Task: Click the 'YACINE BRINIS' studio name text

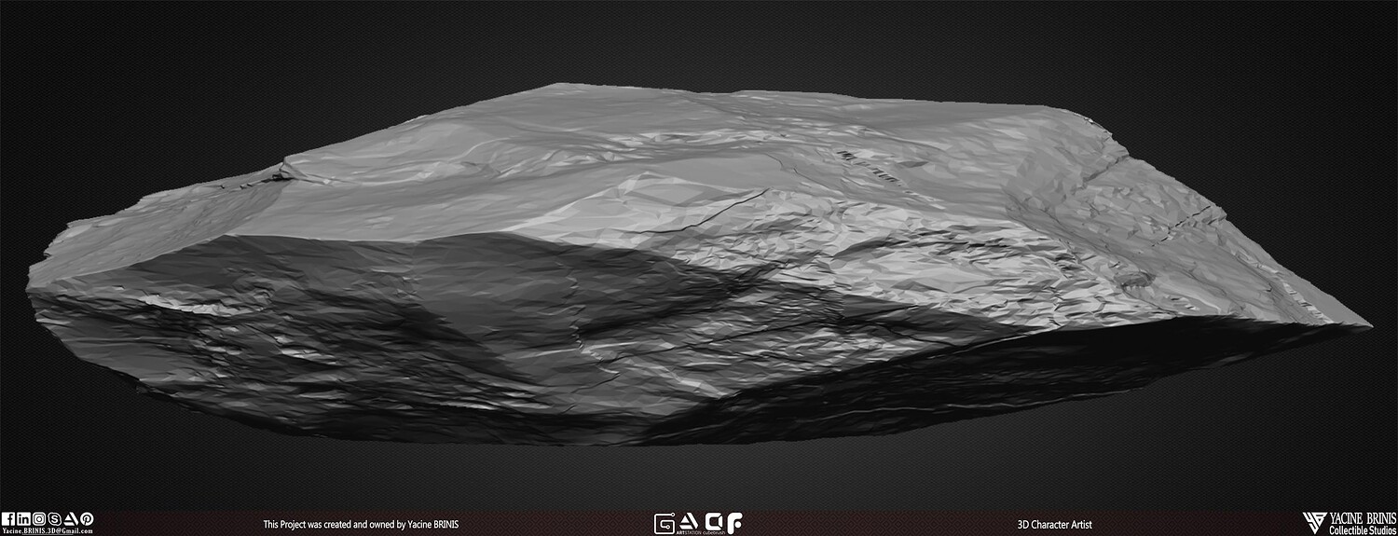Action: (x=1363, y=517)
